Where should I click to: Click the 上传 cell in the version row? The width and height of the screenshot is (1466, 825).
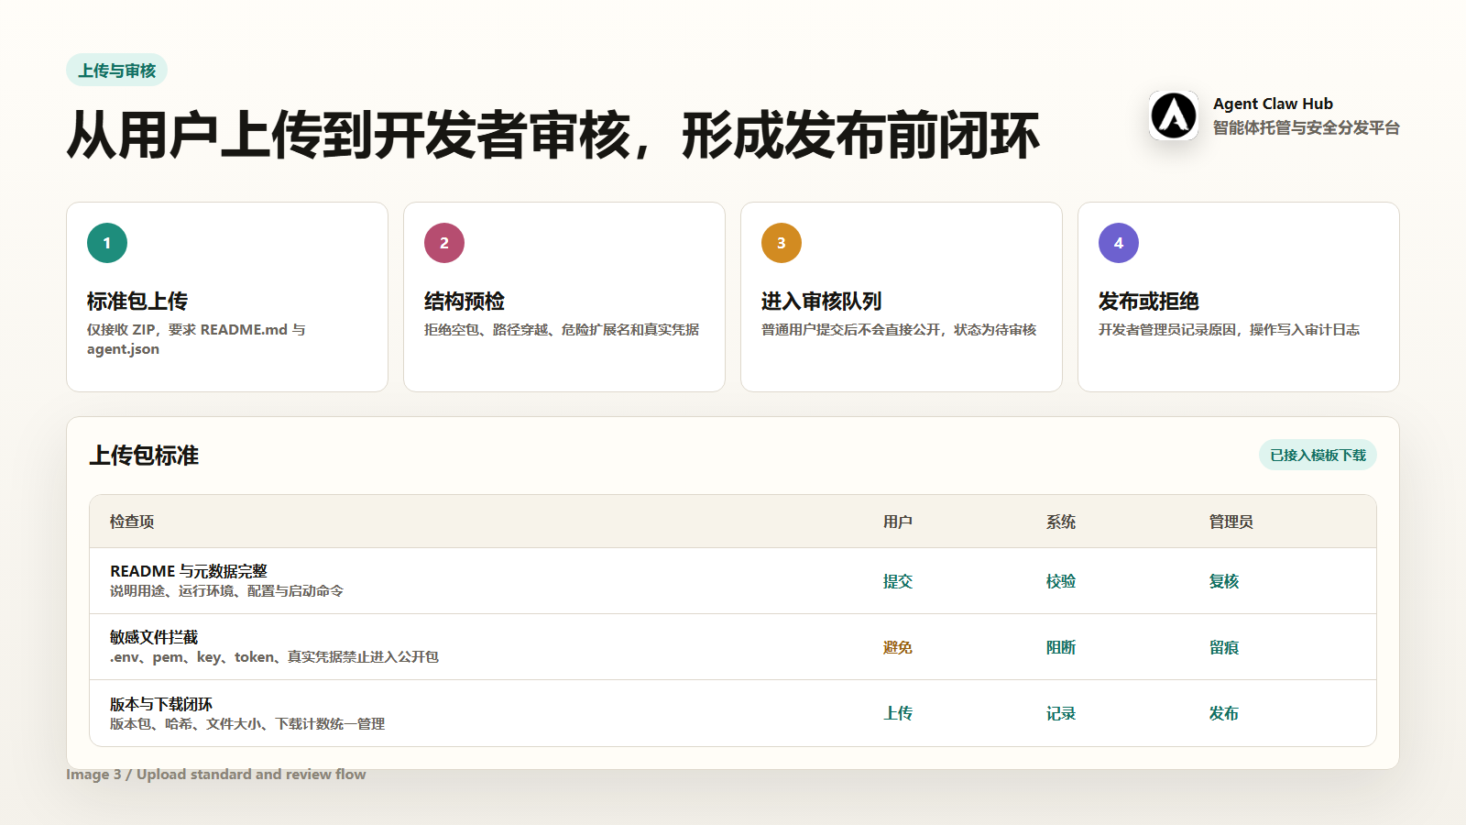click(898, 713)
